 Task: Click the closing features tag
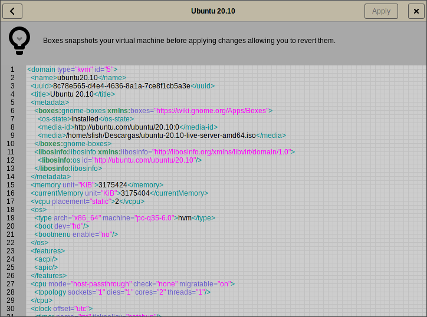point(49,276)
